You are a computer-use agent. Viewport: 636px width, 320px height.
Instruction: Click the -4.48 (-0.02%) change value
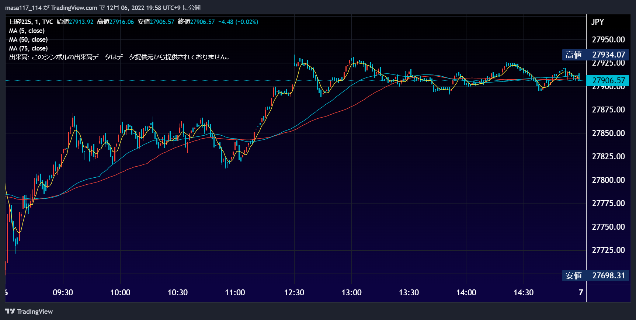coord(238,22)
